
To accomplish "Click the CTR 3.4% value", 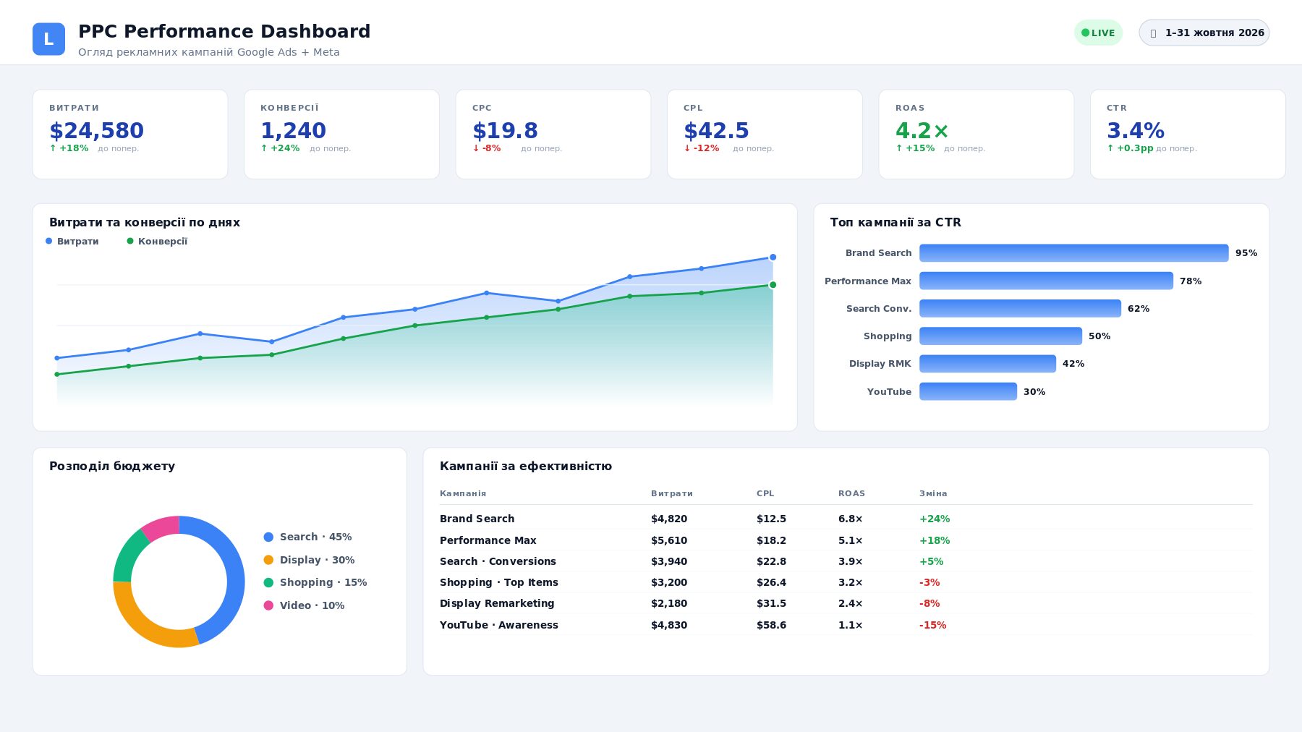I will 1136,131.
